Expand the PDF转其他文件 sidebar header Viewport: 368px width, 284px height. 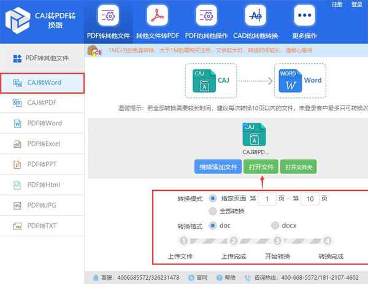42,58
